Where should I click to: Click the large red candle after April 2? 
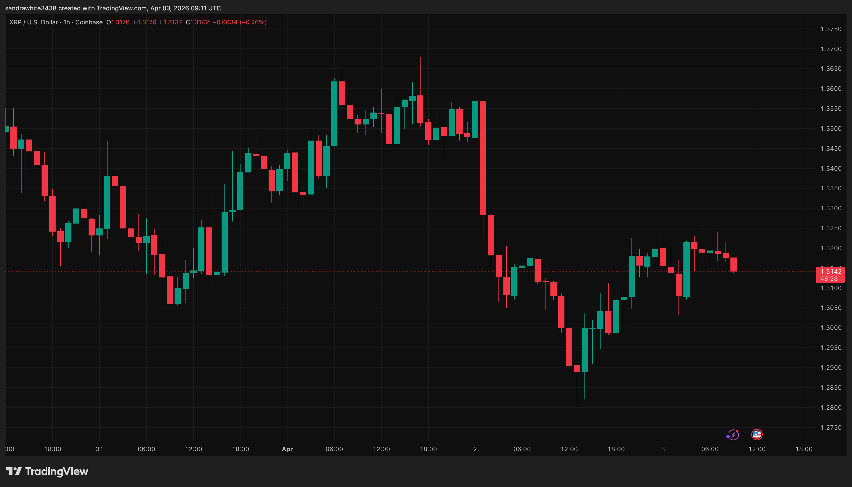pos(483,158)
